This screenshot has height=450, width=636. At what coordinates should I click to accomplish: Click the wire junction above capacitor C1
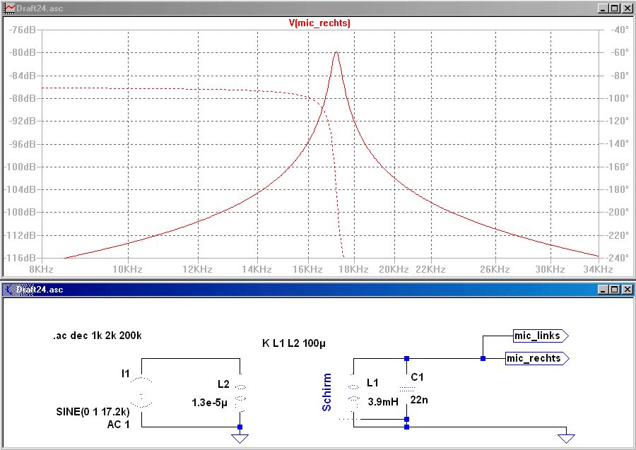tap(407, 358)
